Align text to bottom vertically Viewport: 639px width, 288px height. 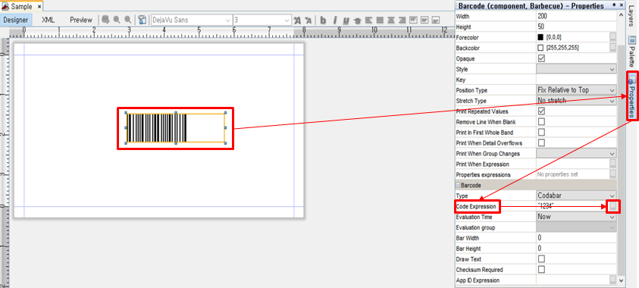click(436, 20)
